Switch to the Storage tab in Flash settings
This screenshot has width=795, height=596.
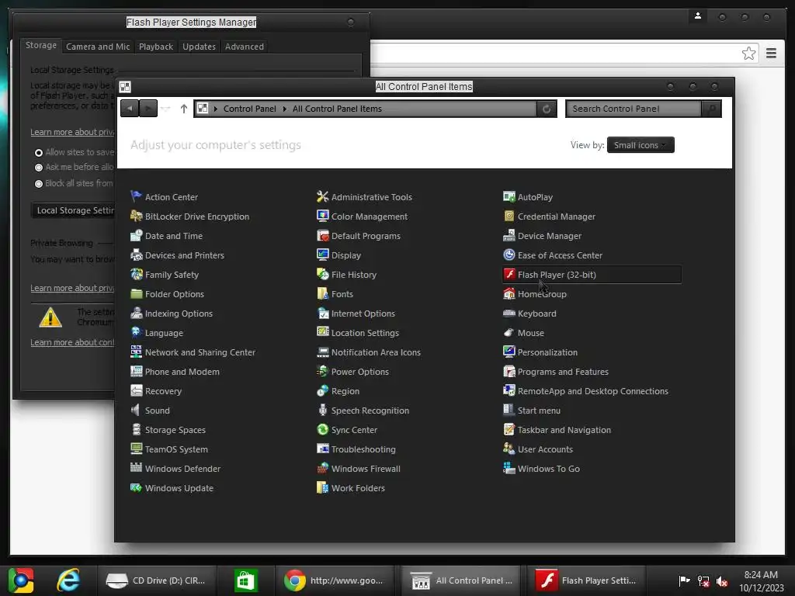(x=41, y=45)
